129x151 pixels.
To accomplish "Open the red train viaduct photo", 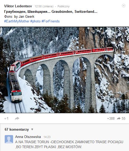I will pyautogui.click(x=64, y=70).
